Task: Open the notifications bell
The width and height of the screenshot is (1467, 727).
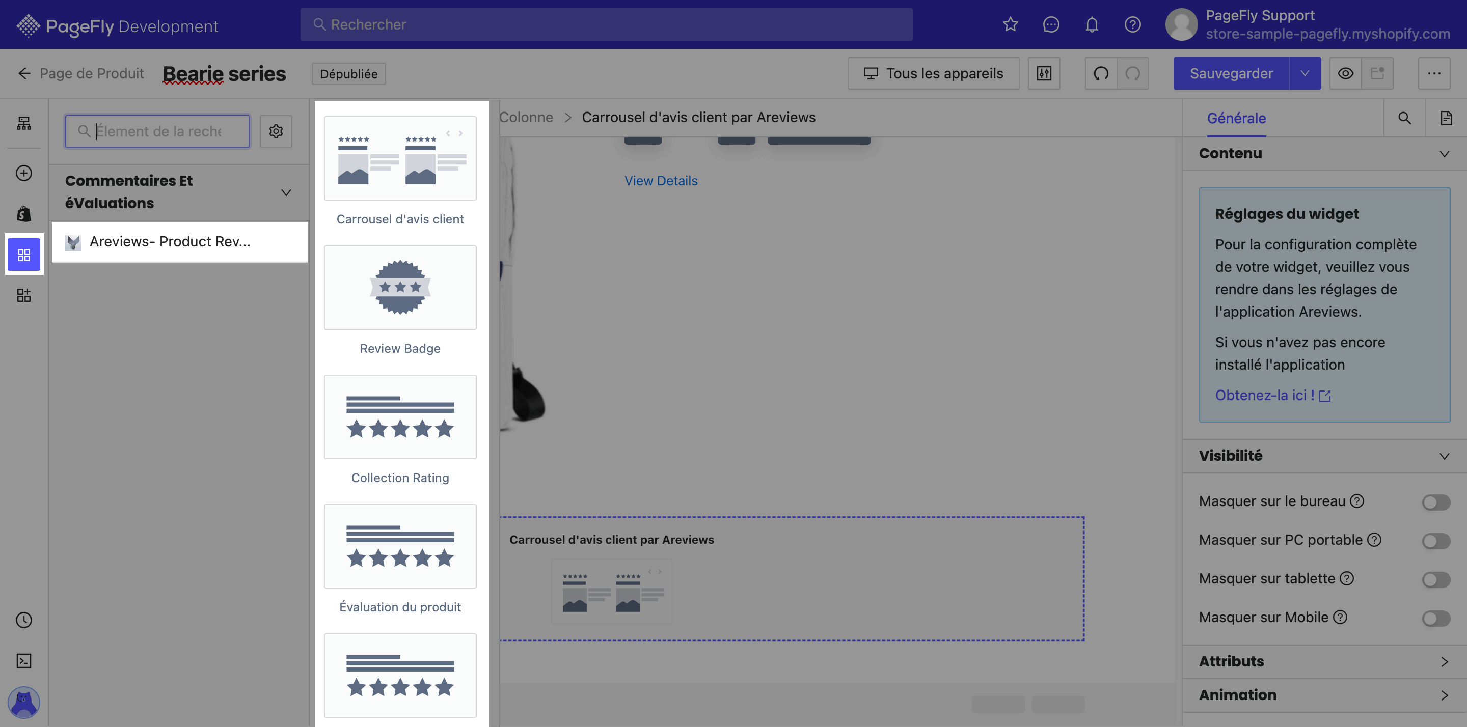Action: tap(1092, 24)
